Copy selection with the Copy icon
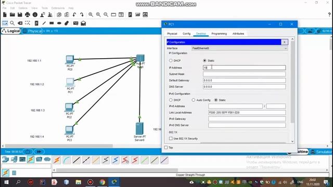 [59, 15]
